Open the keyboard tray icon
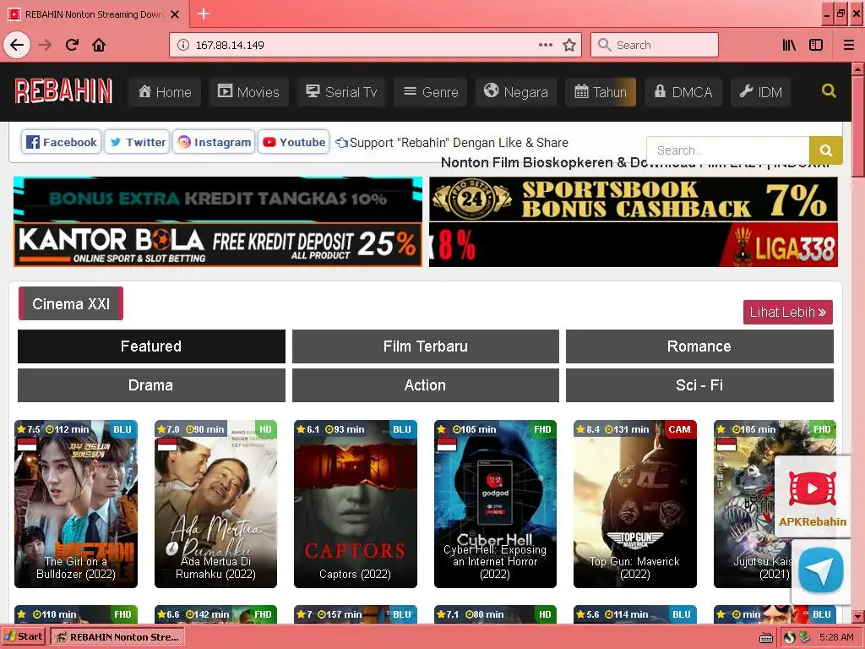The width and height of the screenshot is (865, 649). tap(766, 637)
